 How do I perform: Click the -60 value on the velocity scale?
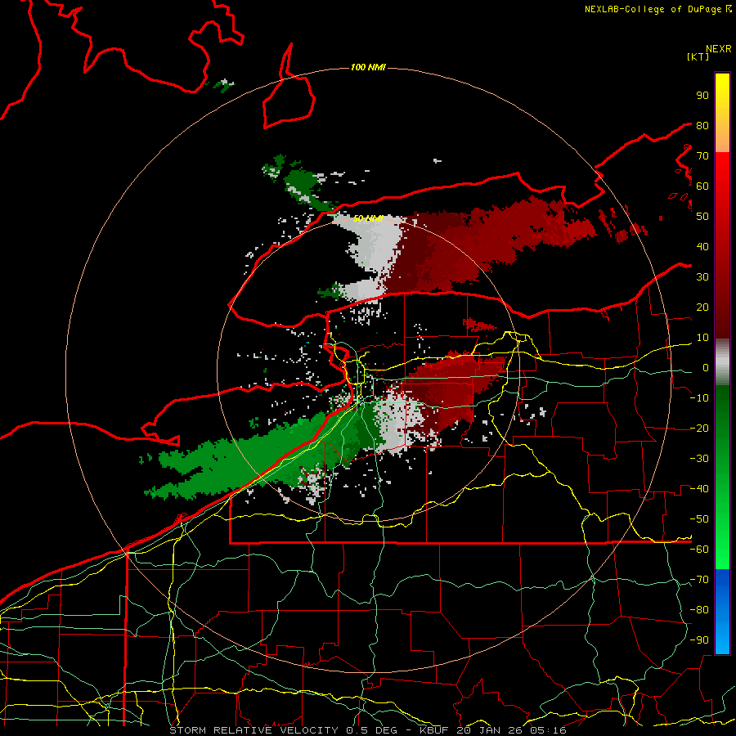click(x=699, y=550)
